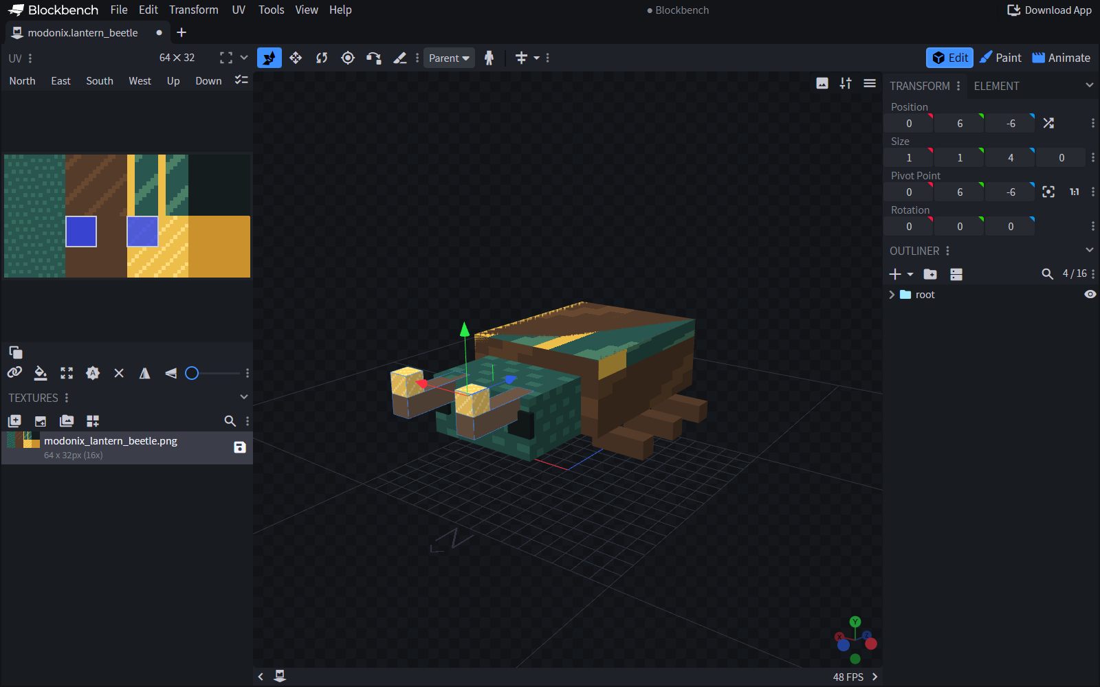Switch to the ELEMENT tab

[996, 86]
